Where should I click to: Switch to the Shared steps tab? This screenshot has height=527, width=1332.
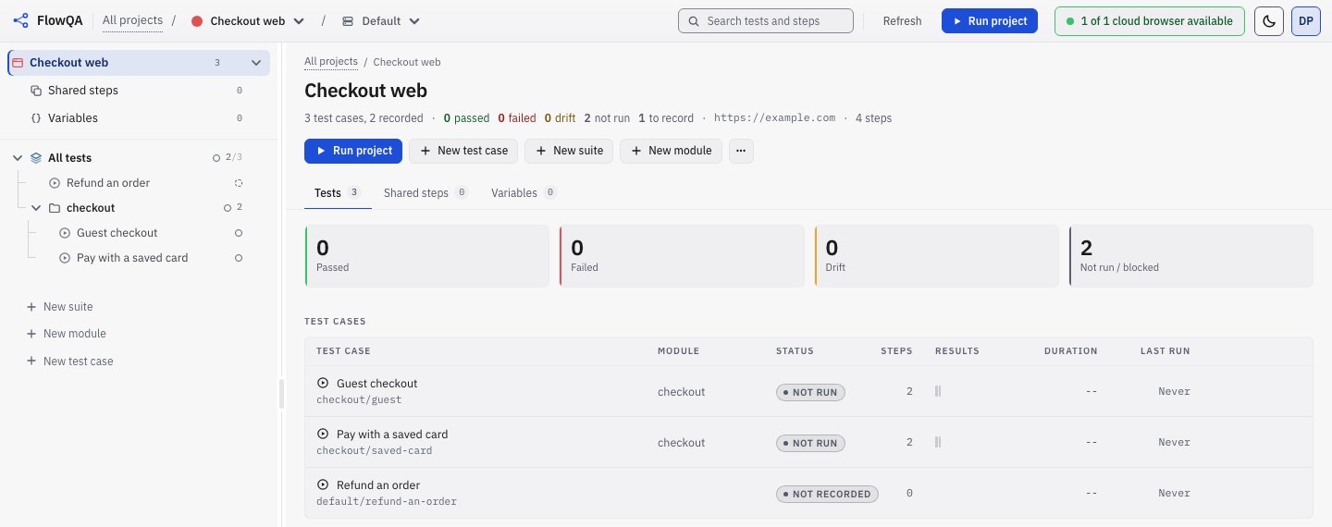pos(425,193)
